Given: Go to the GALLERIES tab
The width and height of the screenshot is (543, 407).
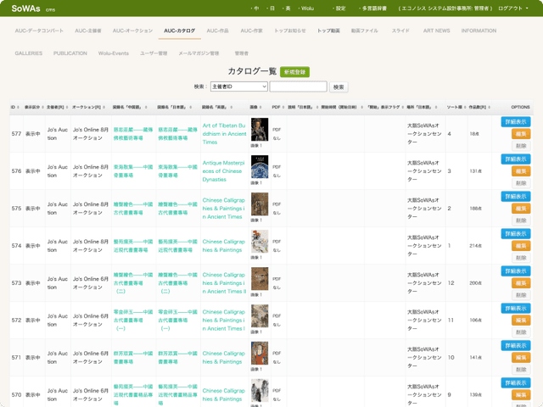Looking at the screenshot, I should click(x=29, y=53).
